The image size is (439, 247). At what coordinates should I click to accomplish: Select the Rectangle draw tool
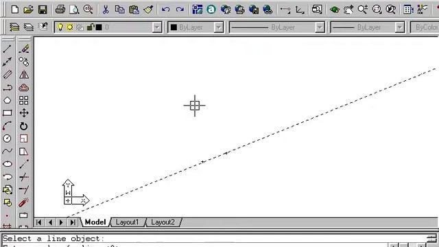(x=8, y=113)
